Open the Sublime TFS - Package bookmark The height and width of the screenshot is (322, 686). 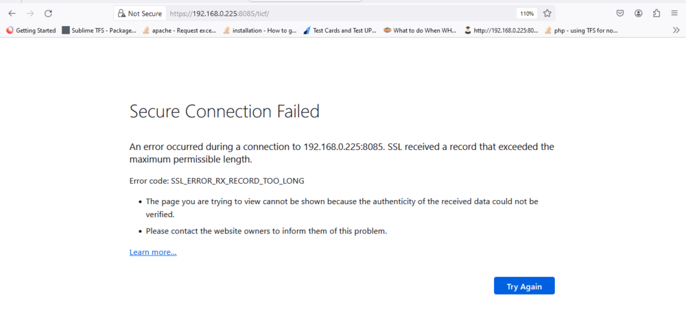(x=99, y=31)
